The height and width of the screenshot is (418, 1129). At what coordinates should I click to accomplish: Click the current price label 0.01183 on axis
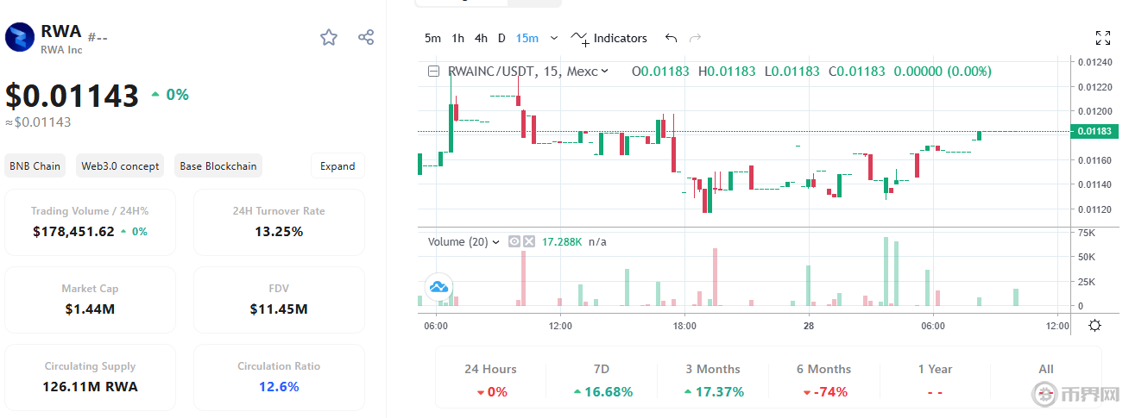click(x=1095, y=131)
